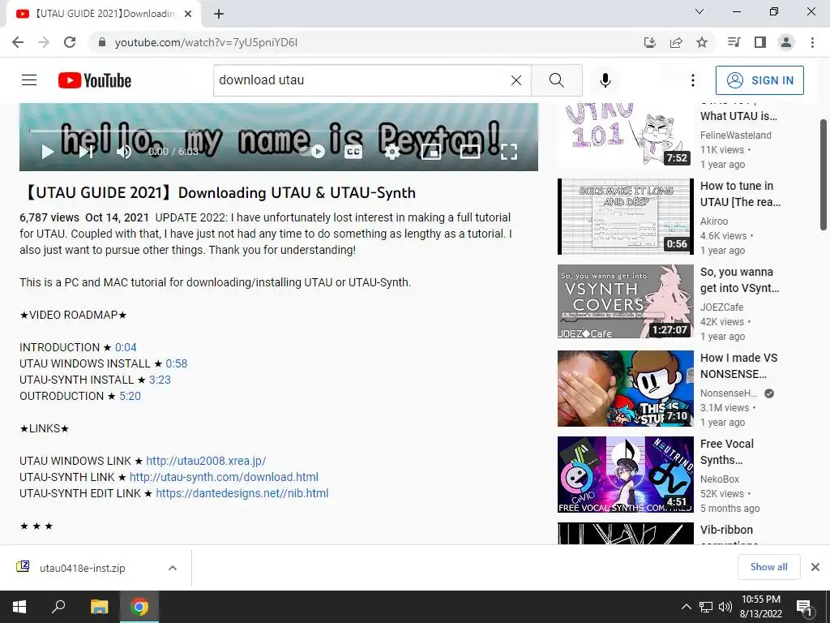Show hidden system tray icons chevron
This screenshot has height=623, width=830.
coord(686,607)
